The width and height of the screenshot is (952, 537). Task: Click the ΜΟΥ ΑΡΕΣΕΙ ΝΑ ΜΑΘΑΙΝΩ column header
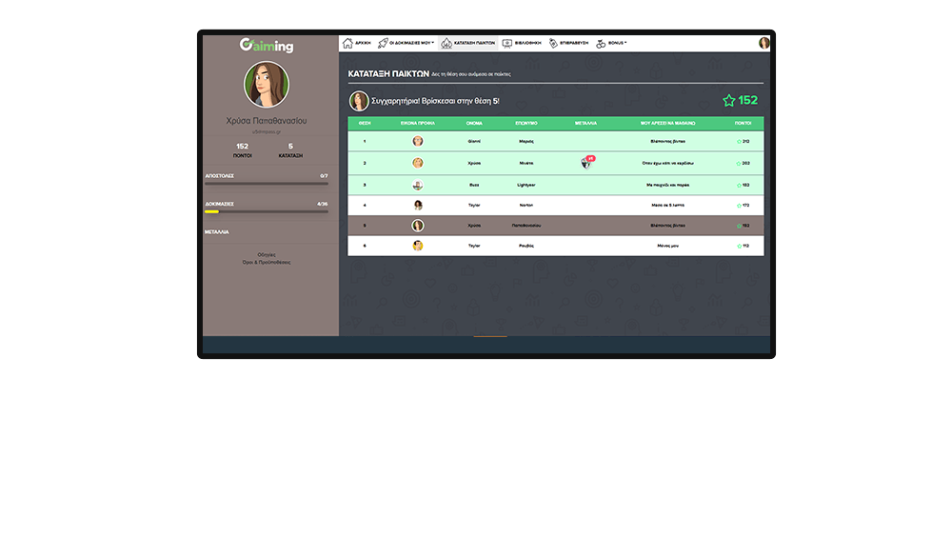click(668, 124)
